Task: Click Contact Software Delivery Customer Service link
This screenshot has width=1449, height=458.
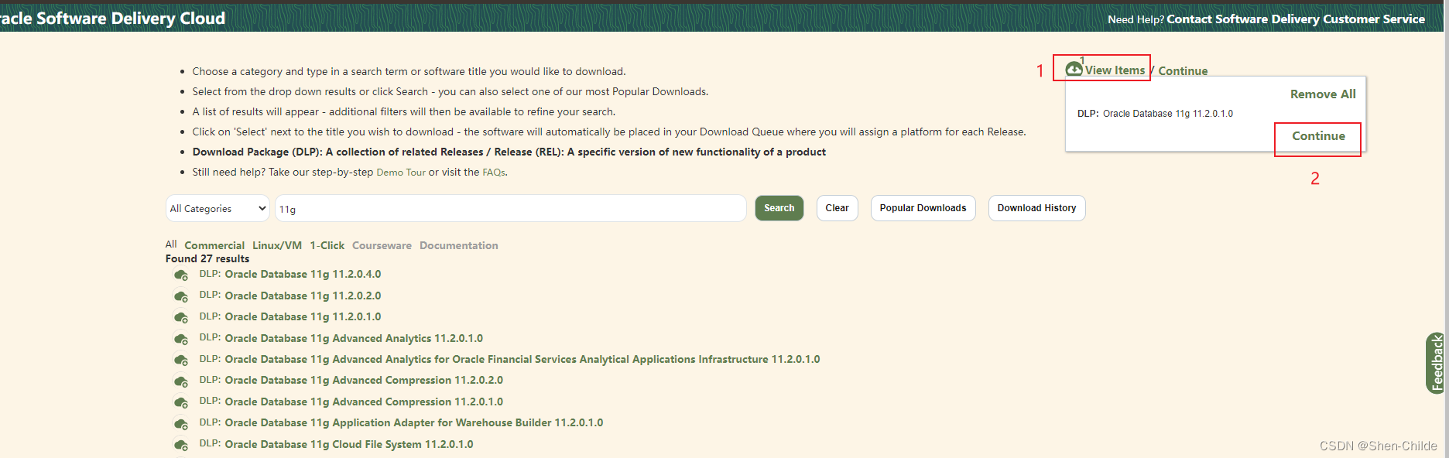Action: tap(1296, 19)
